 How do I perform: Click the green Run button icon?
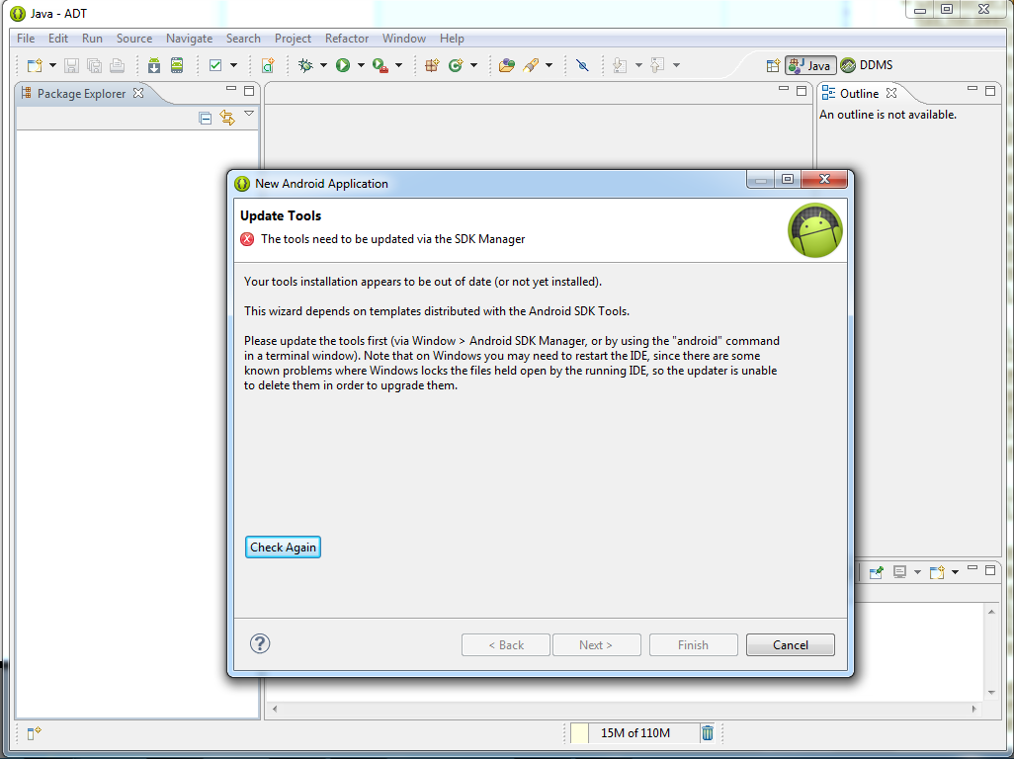point(343,65)
